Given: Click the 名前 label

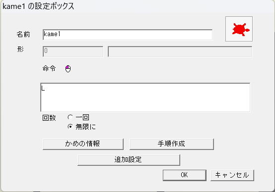Looking at the screenshot, I should click(x=23, y=34).
